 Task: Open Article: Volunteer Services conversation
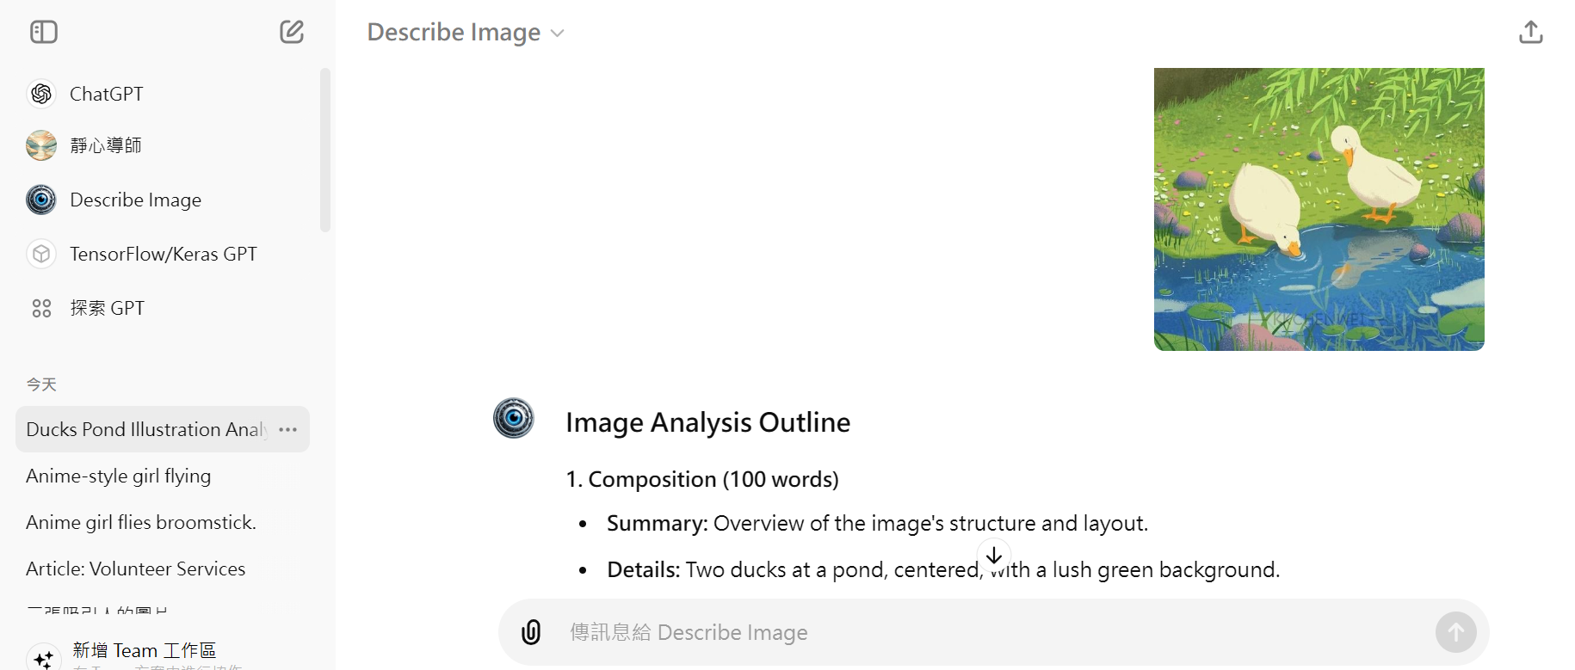tap(136, 569)
